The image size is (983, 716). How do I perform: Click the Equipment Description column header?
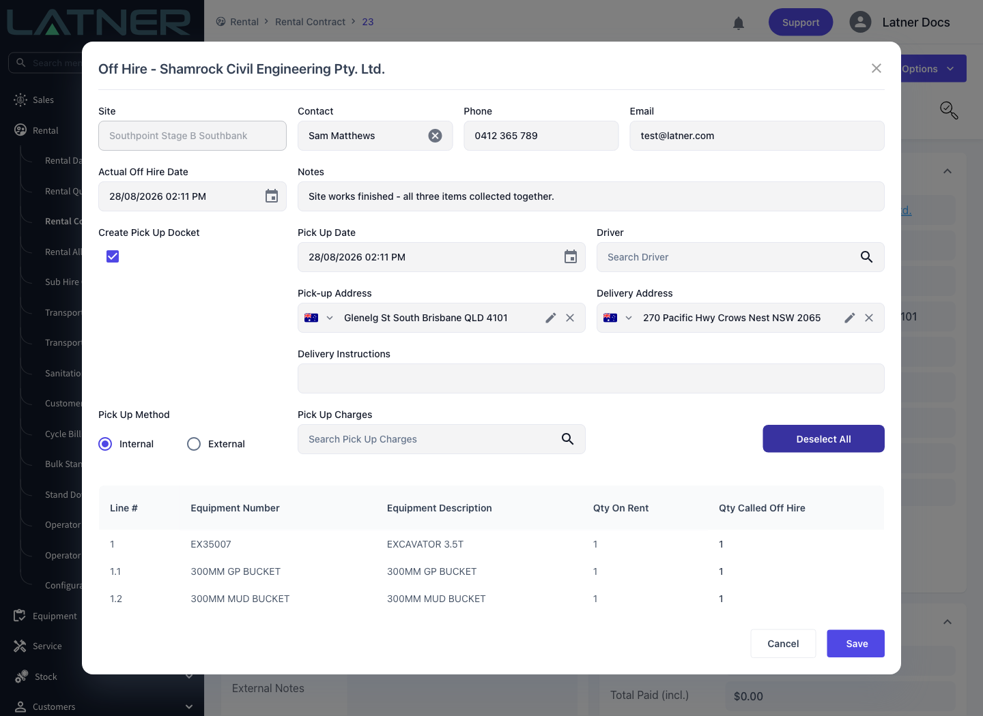point(440,508)
